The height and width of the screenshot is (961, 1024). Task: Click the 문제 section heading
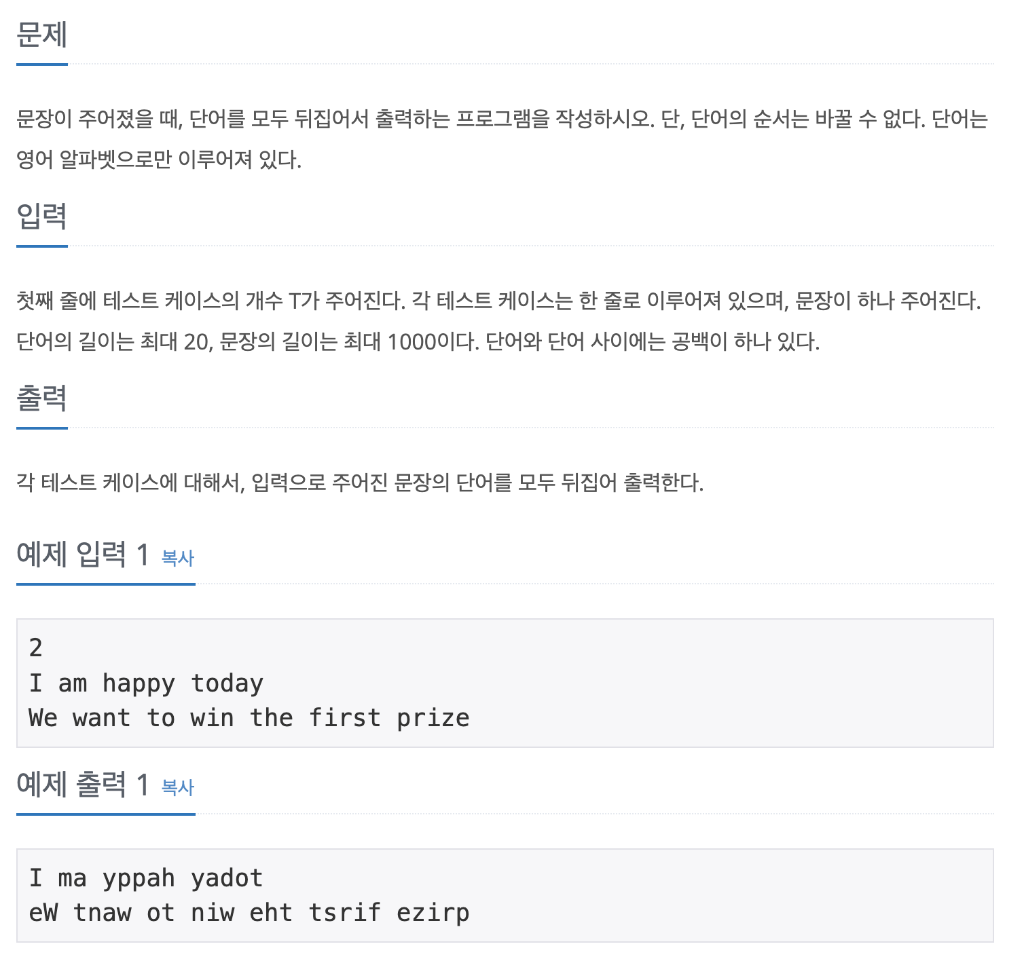[x=41, y=35]
